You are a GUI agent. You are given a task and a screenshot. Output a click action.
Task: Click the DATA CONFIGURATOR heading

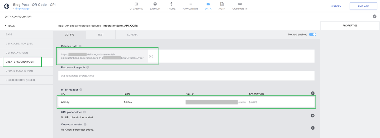point(18,17)
